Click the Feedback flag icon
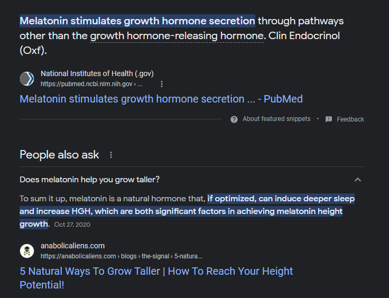Screen dimensions: 389x298 point(329,119)
